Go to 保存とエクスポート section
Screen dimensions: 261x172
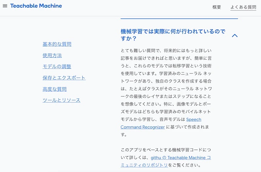64,78
